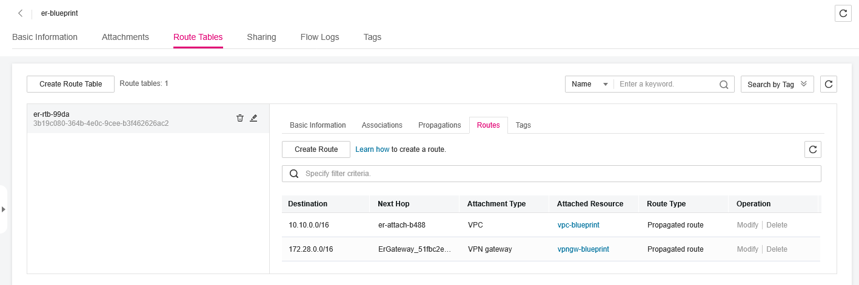Edit the er-rtb-99da route table name

pyautogui.click(x=253, y=118)
